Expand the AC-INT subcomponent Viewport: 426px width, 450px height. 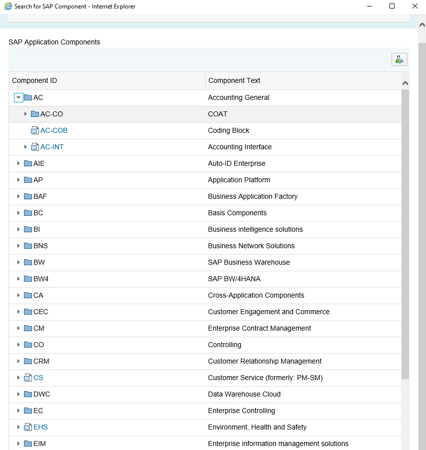click(25, 147)
